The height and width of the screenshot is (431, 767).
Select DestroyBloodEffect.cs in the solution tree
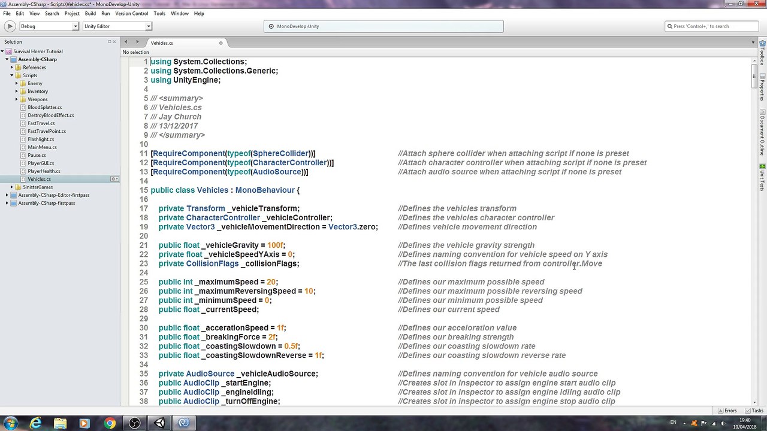[50, 116]
